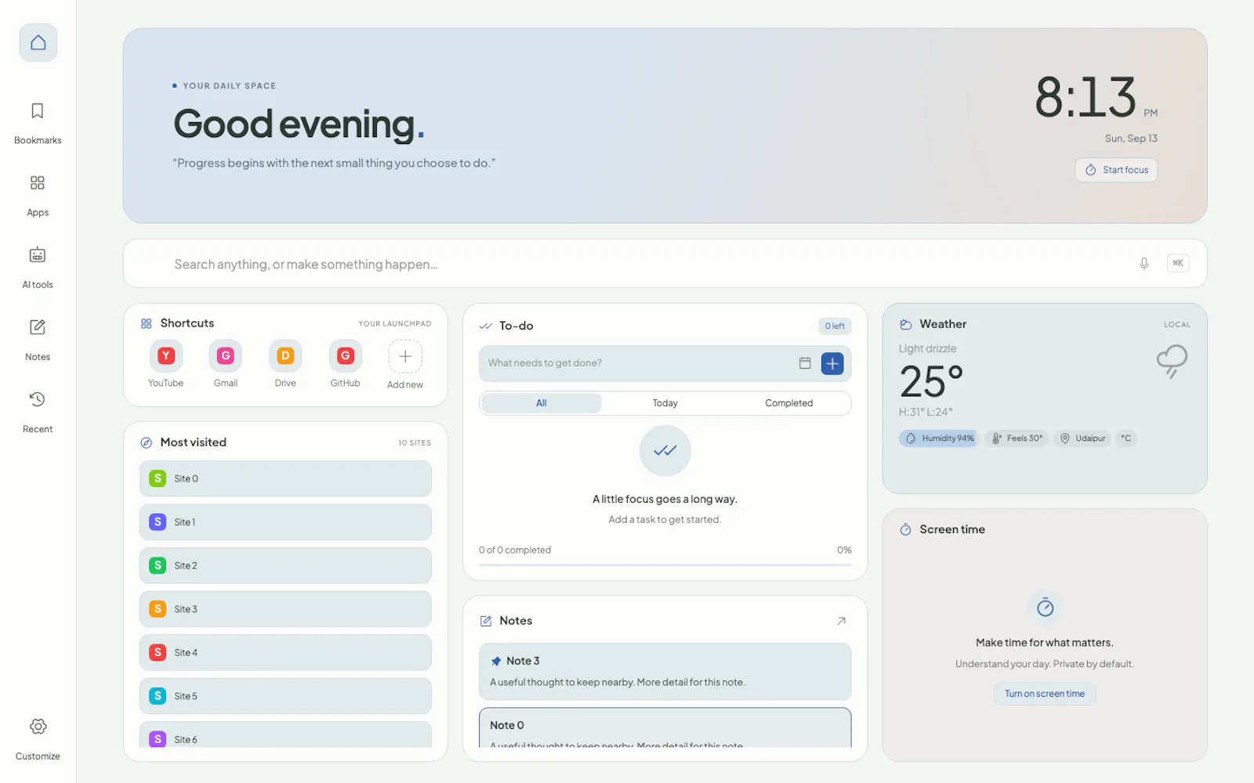This screenshot has height=783, width=1254.
Task: Open the Apps grid in sidebar
Action: (x=38, y=195)
